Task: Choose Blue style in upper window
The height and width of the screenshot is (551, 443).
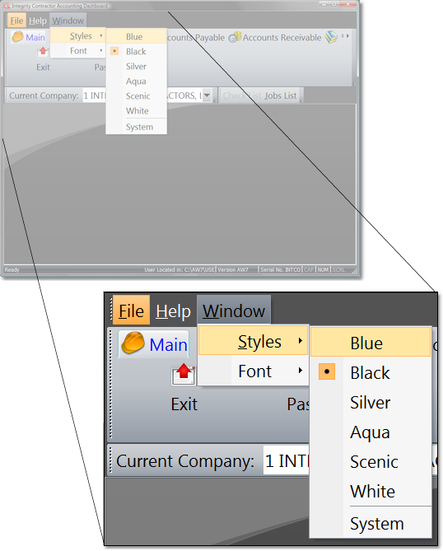Action: click(x=137, y=36)
